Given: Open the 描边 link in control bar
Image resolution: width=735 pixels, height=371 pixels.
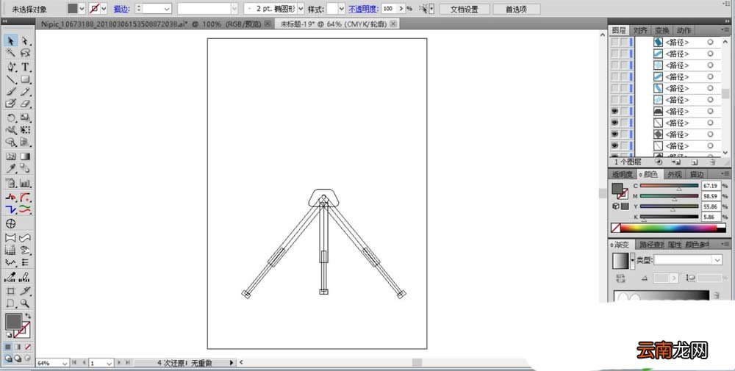Looking at the screenshot, I should tap(121, 9).
